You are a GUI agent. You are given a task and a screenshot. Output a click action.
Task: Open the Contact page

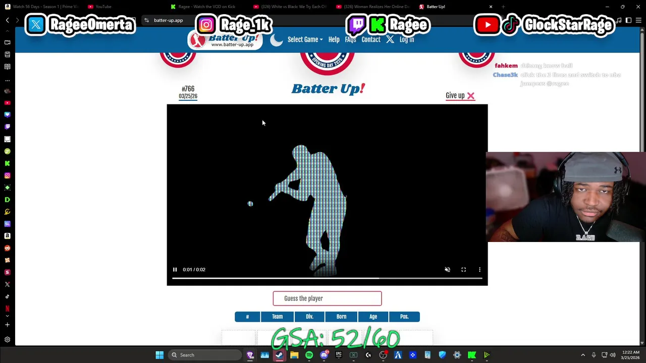click(x=371, y=39)
